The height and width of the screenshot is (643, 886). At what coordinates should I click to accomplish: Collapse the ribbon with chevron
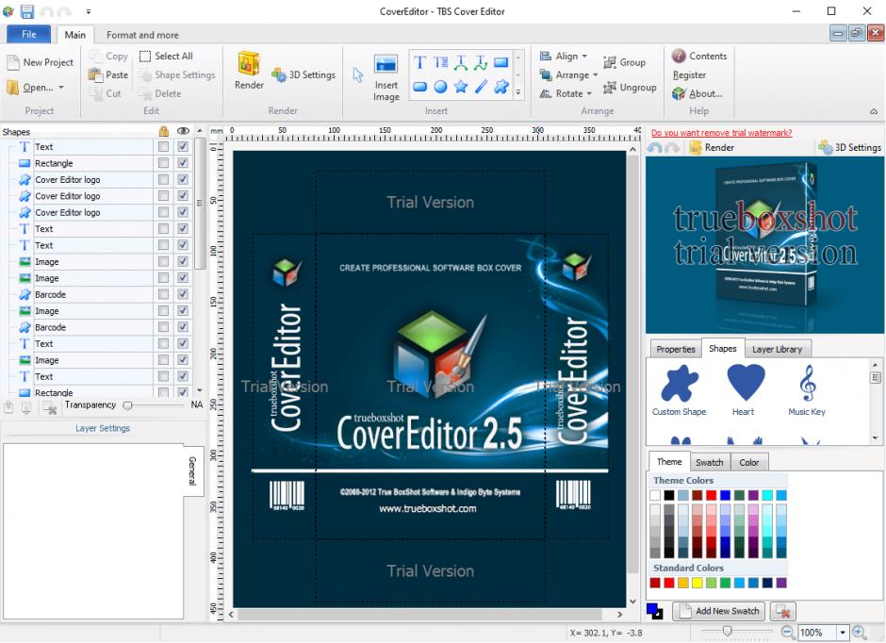(874, 111)
